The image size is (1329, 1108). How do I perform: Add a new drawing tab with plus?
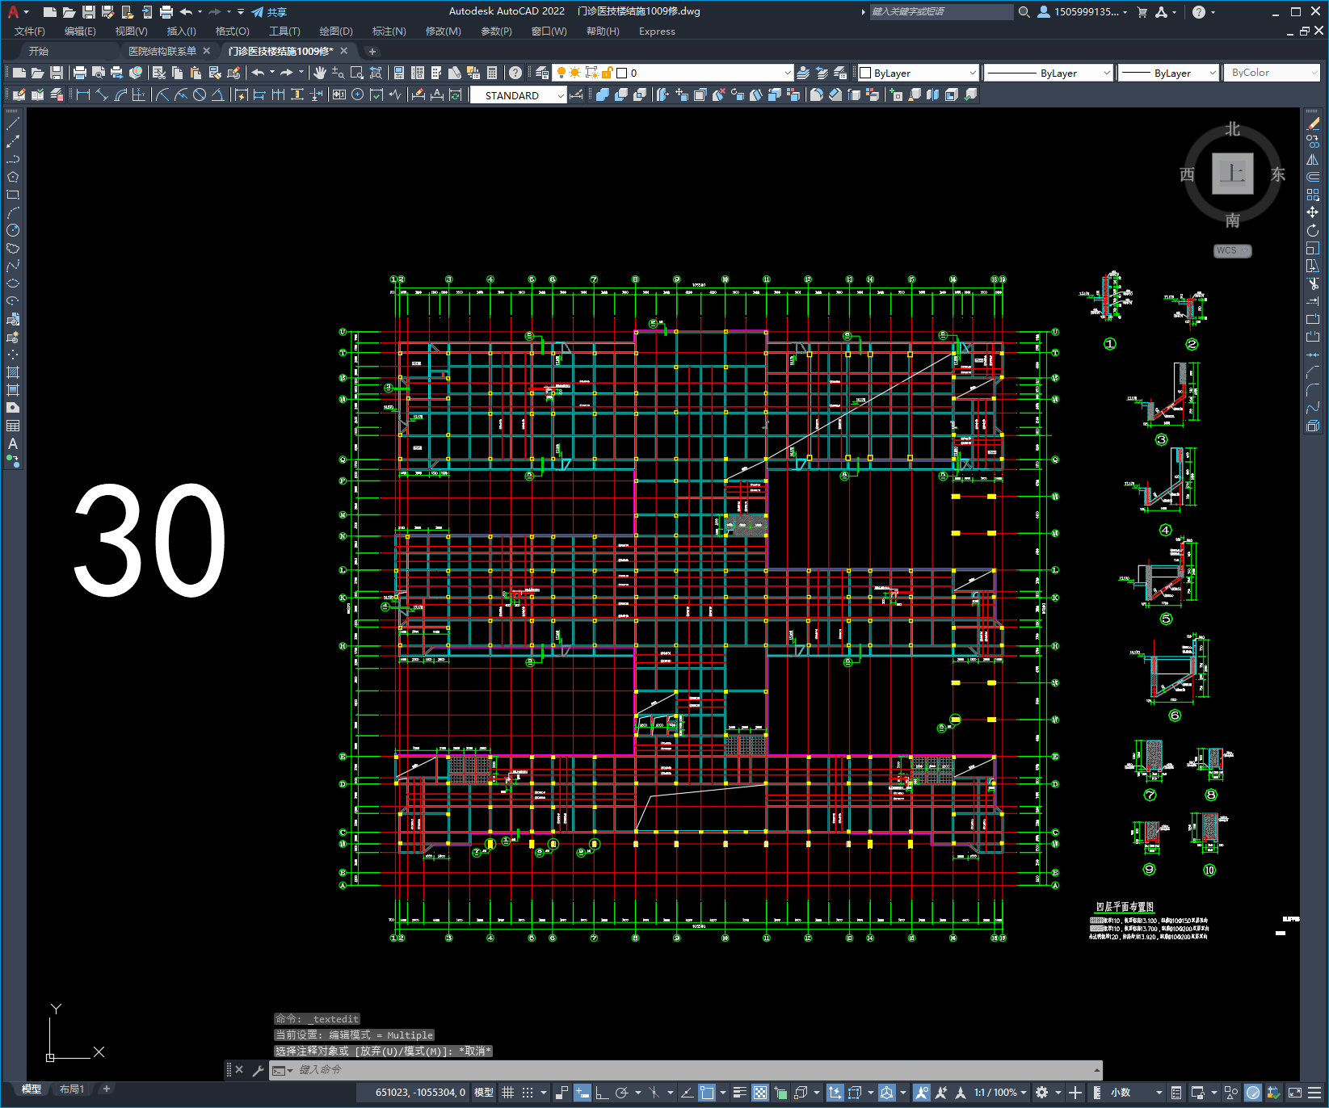pyautogui.click(x=372, y=51)
